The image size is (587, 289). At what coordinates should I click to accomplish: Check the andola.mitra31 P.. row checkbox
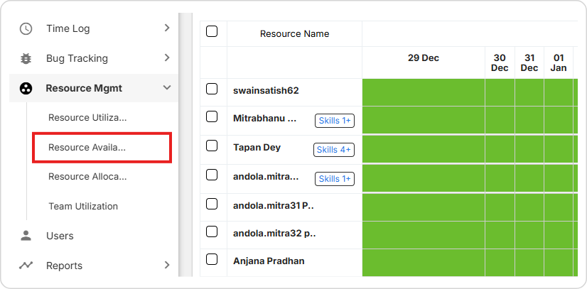[212, 204]
